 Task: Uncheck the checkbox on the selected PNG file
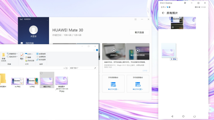[41, 73]
